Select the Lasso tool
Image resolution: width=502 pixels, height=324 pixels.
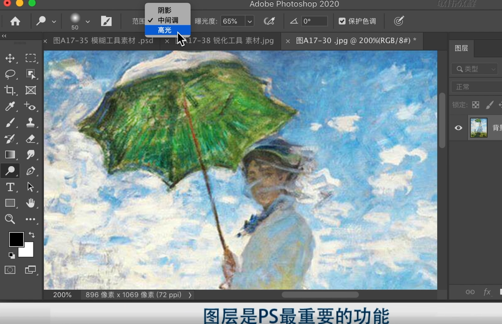(x=10, y=74)
